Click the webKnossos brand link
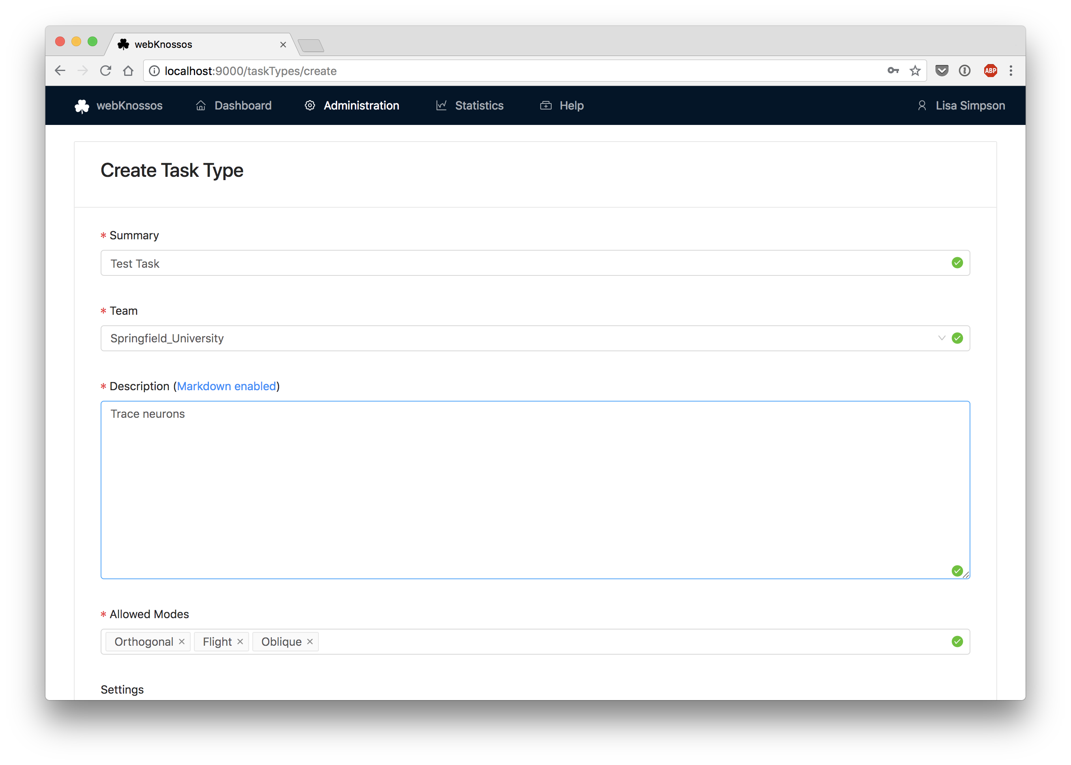The image size is (1071, 765). click(118, 105)
